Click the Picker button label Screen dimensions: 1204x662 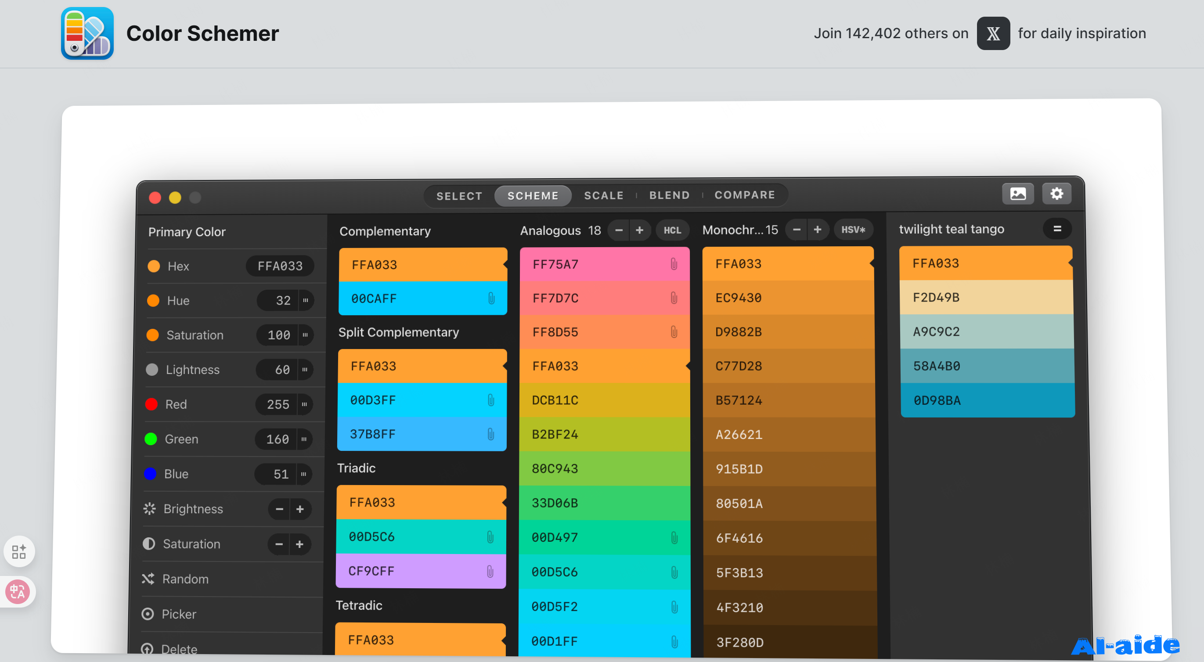coord(179,614)
